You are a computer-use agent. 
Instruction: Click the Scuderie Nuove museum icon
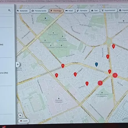tap(45, 40)
